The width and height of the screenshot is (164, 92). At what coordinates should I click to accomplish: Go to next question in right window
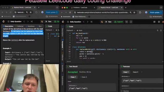[x=88, y=22]
